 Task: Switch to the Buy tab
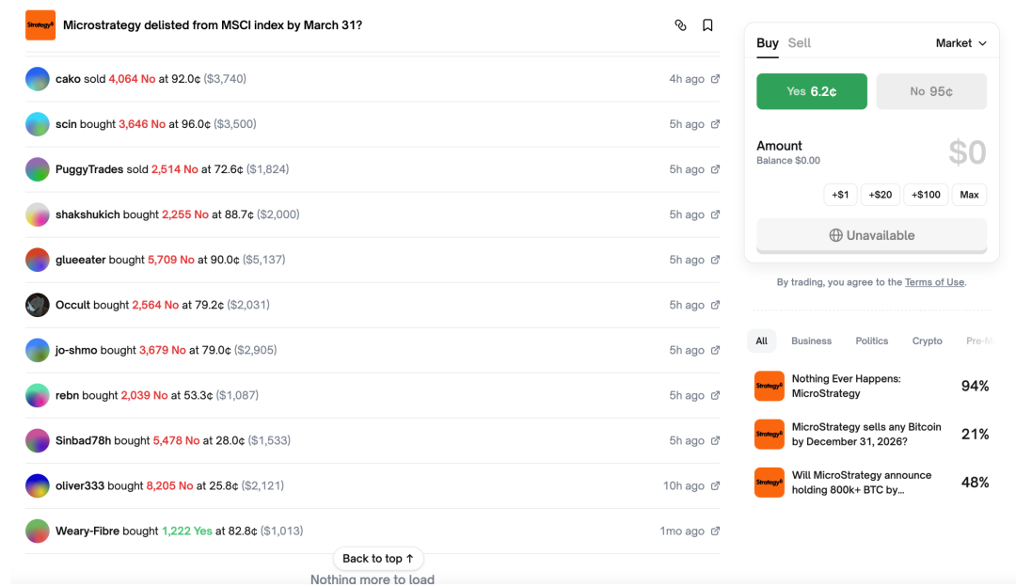coord(768,43)
